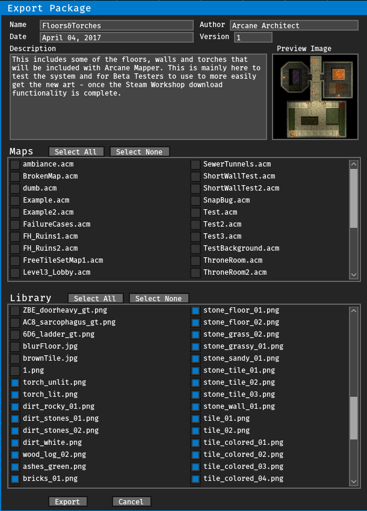Click the map Preview Image thumbnail
This screenshot has height=511, width=367.
pos(316,97)
